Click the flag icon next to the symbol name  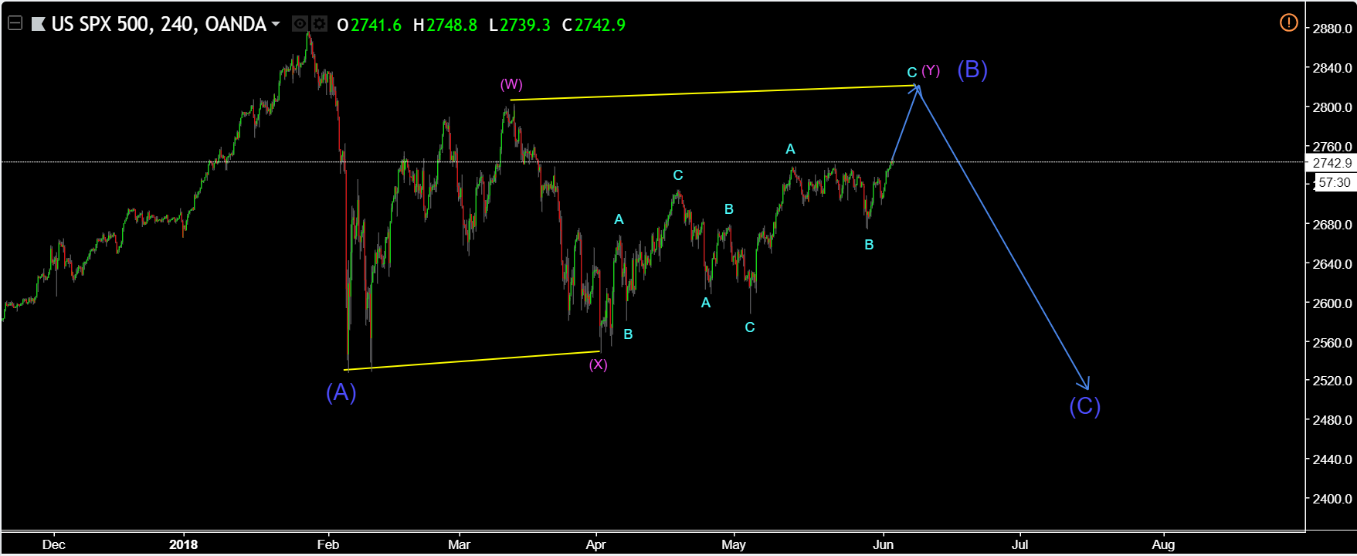[38, 25]
